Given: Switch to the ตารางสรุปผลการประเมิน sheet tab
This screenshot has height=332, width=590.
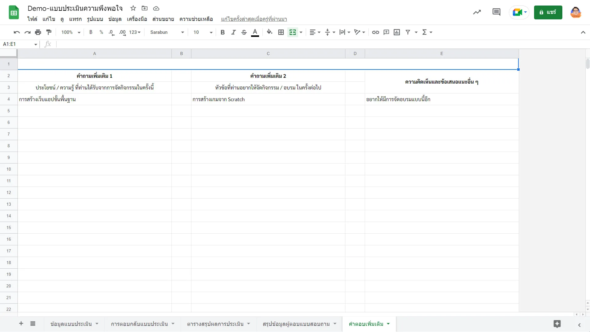Looking at the screenshot, I should (215, 324).
